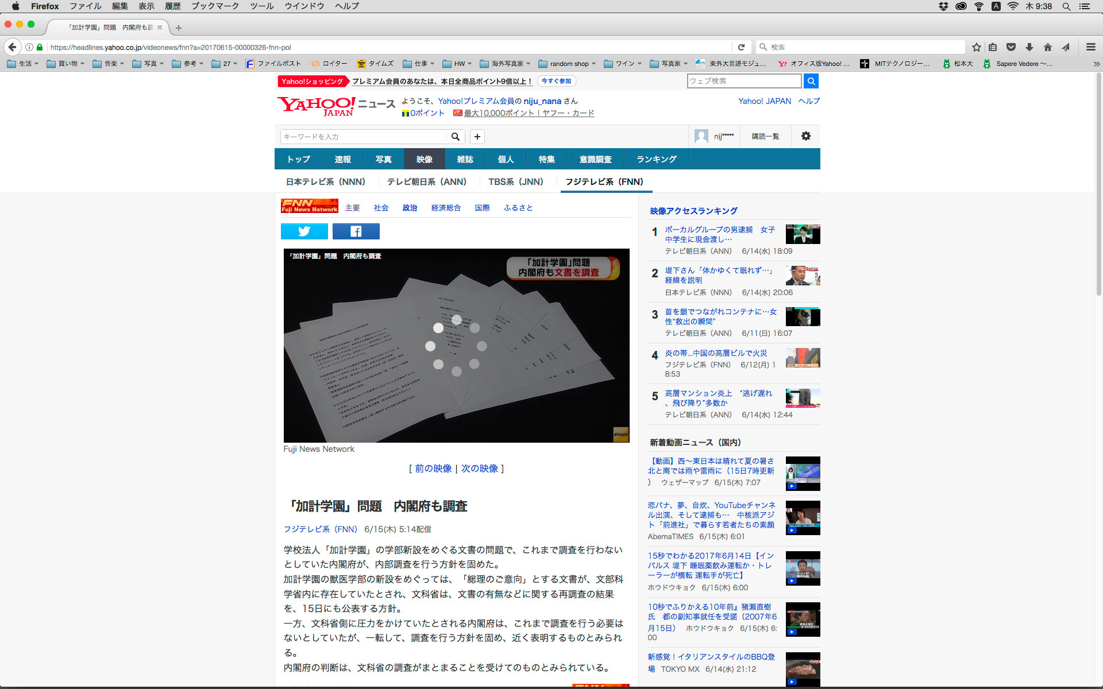The height and width of the screenshot is (689, 1103).
Task: Click the Facebook share button
Action: 356,231
